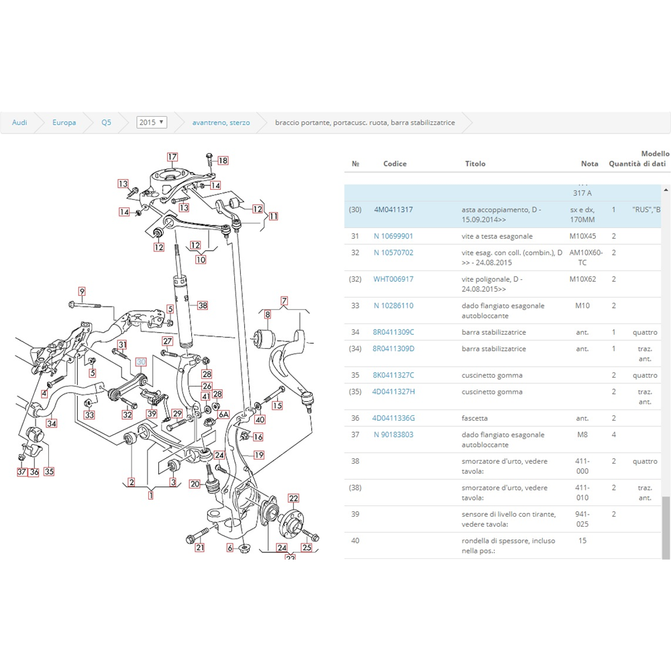Image resolution: width=671 pixels, height=671 pixels.
Task: Choose callout 29 in the diagram
Action: coord(177,413)
